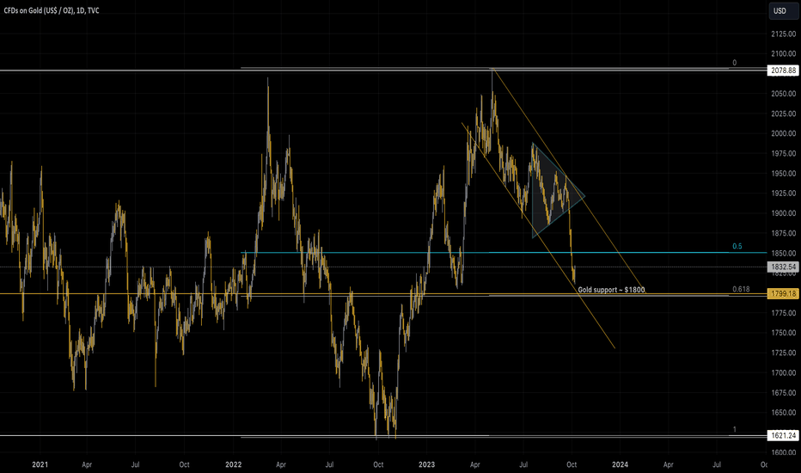Click the 1925.00 price axis value
801x473 pixels.
point(783,193)
